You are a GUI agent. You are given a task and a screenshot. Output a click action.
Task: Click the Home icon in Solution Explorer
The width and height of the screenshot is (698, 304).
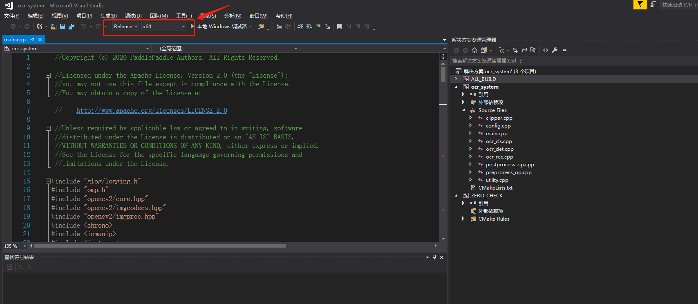click(x=474, y=50)
